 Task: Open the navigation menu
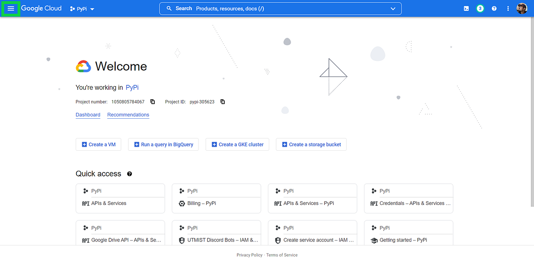pos(10,8)
